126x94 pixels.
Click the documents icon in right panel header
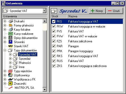tap(54, 11)
